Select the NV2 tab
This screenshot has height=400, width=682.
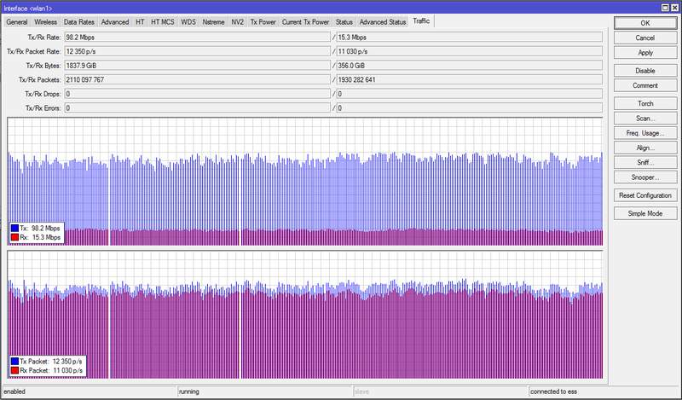[x=238, y=22]
